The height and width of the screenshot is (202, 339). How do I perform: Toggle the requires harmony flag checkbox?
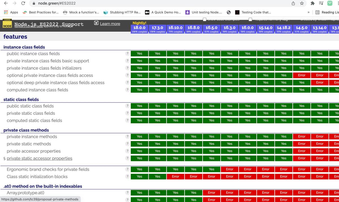coord(250,19)
